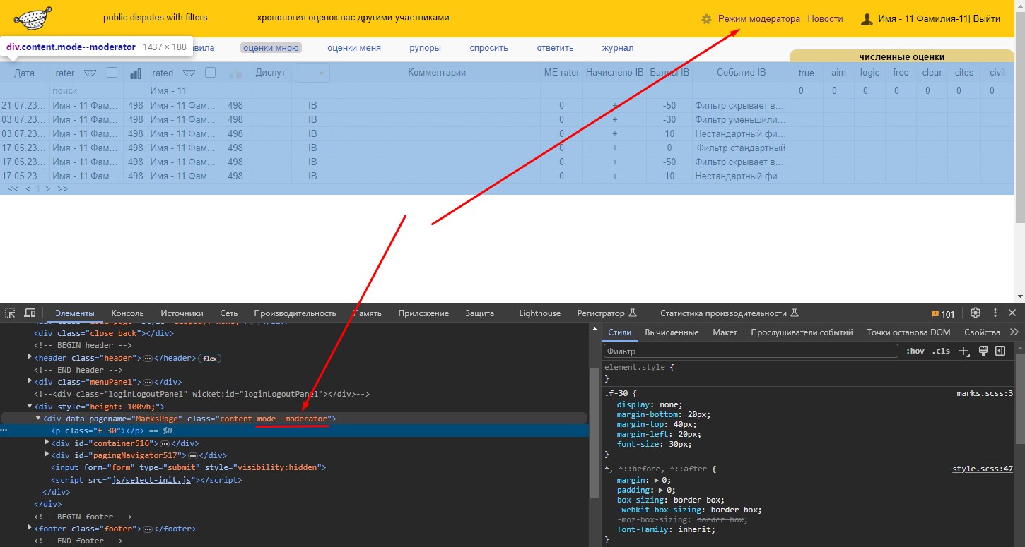Tick the checkbox in rated column header

[x=210, y=72]
